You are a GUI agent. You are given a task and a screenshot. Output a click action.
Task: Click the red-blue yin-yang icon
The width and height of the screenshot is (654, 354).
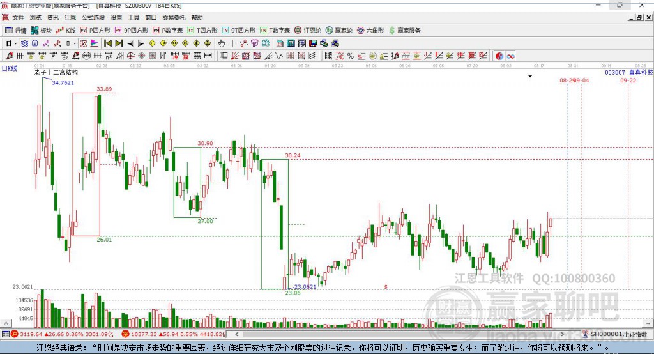(x=499, y=56)
